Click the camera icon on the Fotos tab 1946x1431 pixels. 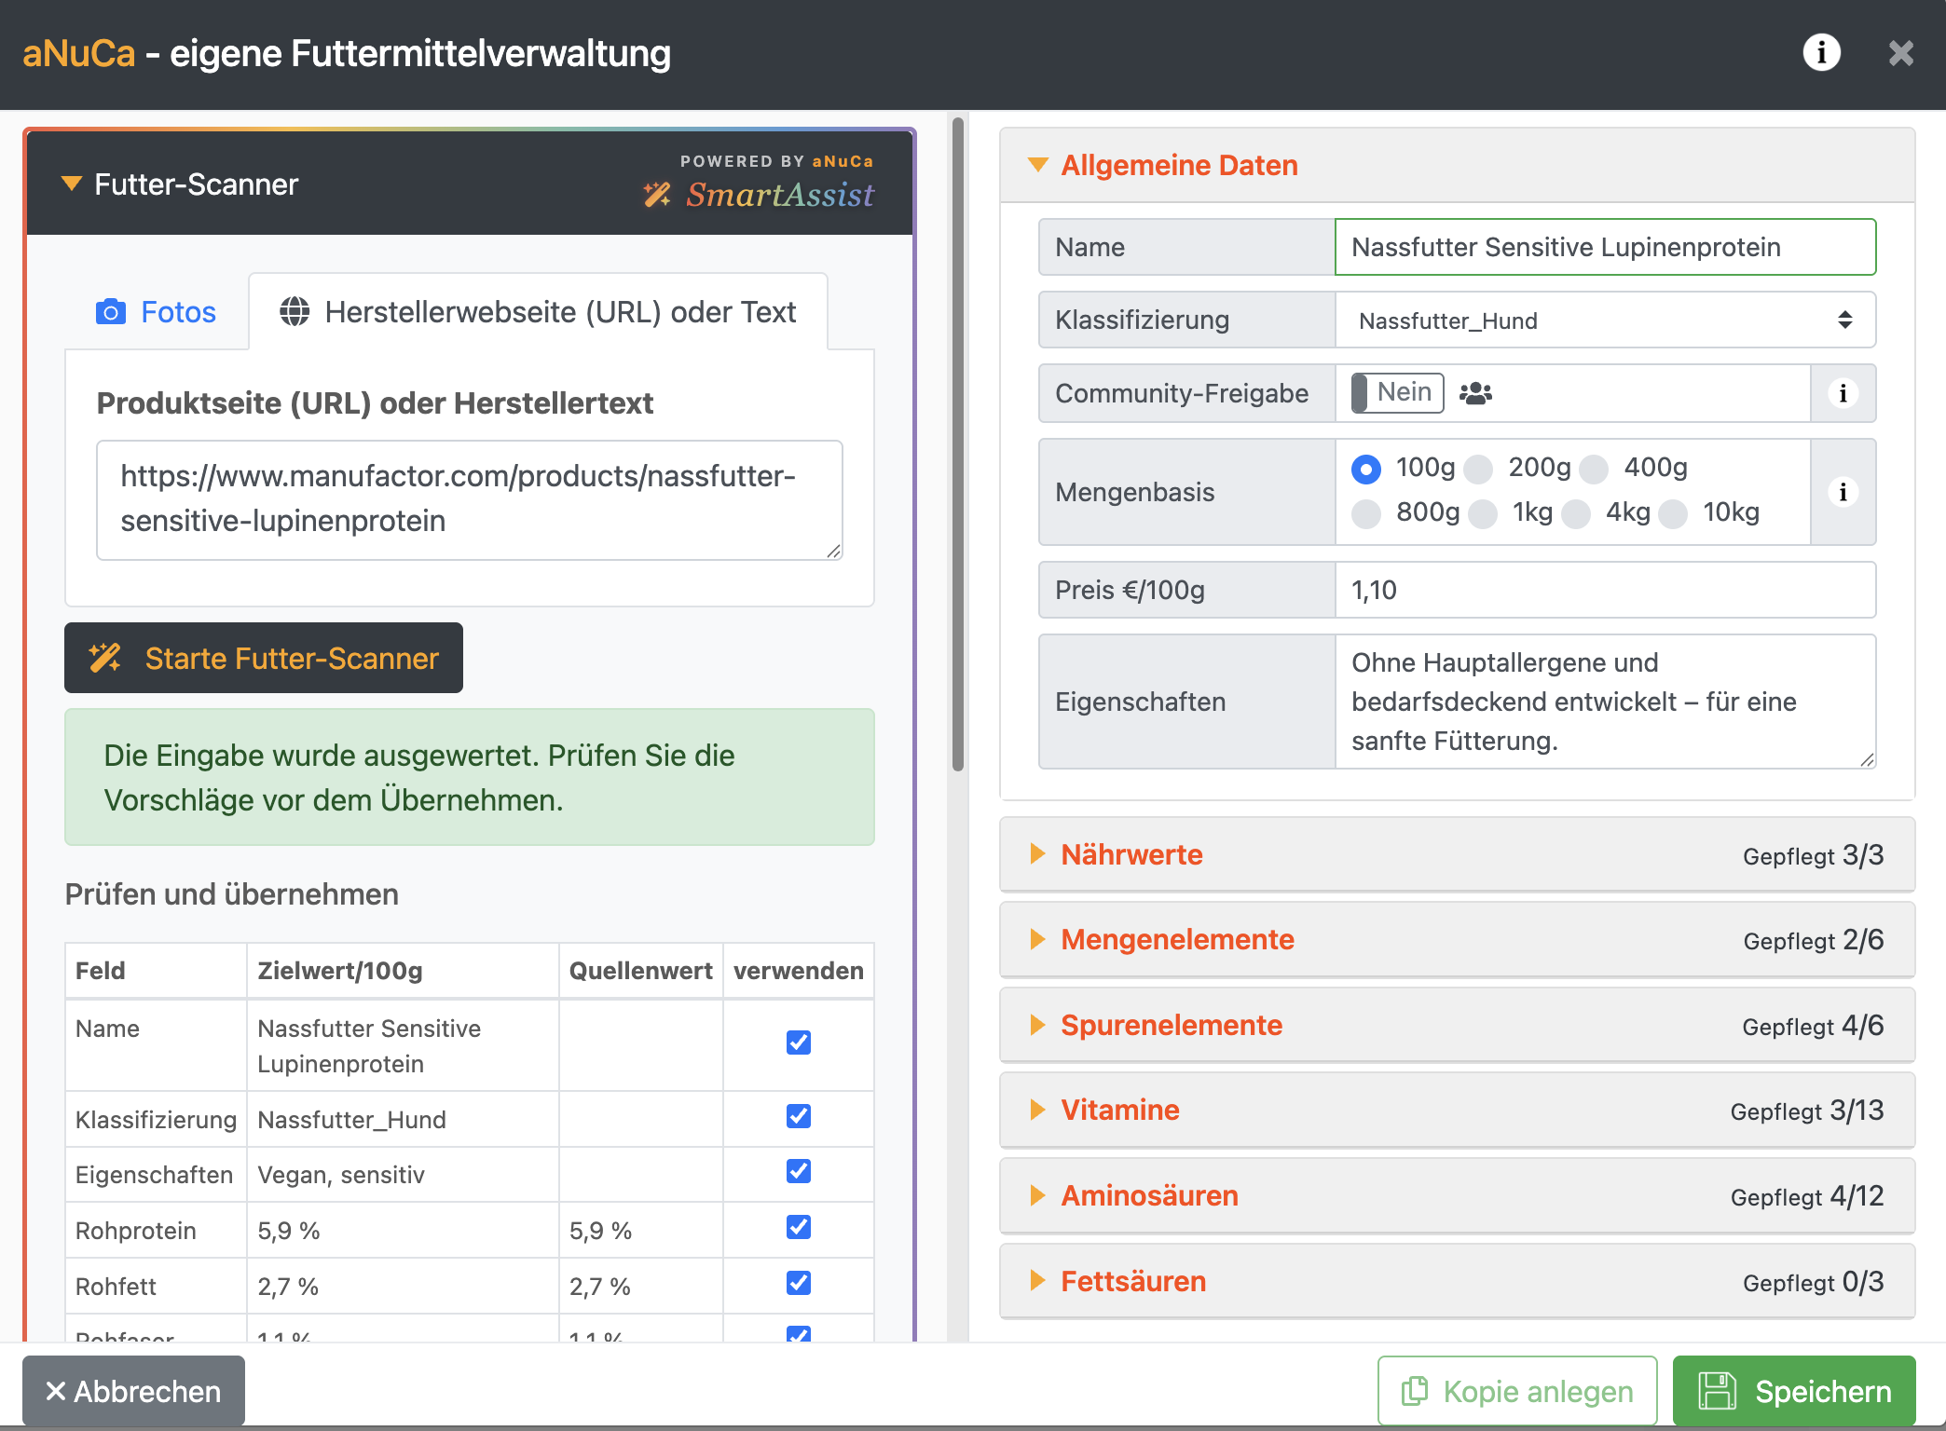[111, 312]
